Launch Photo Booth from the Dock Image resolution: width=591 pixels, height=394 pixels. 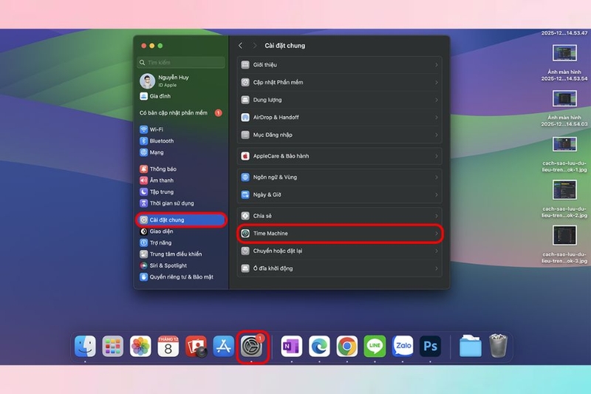(196, 346)
